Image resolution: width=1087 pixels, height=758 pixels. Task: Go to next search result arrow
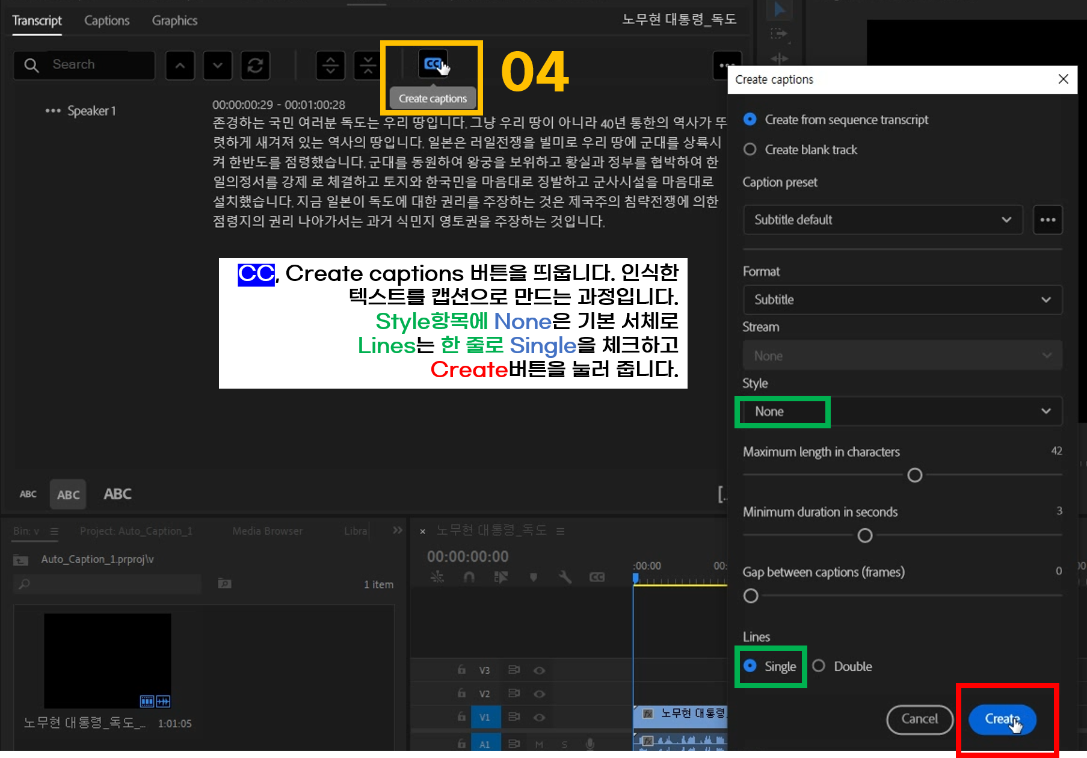[x=217, y=65]
